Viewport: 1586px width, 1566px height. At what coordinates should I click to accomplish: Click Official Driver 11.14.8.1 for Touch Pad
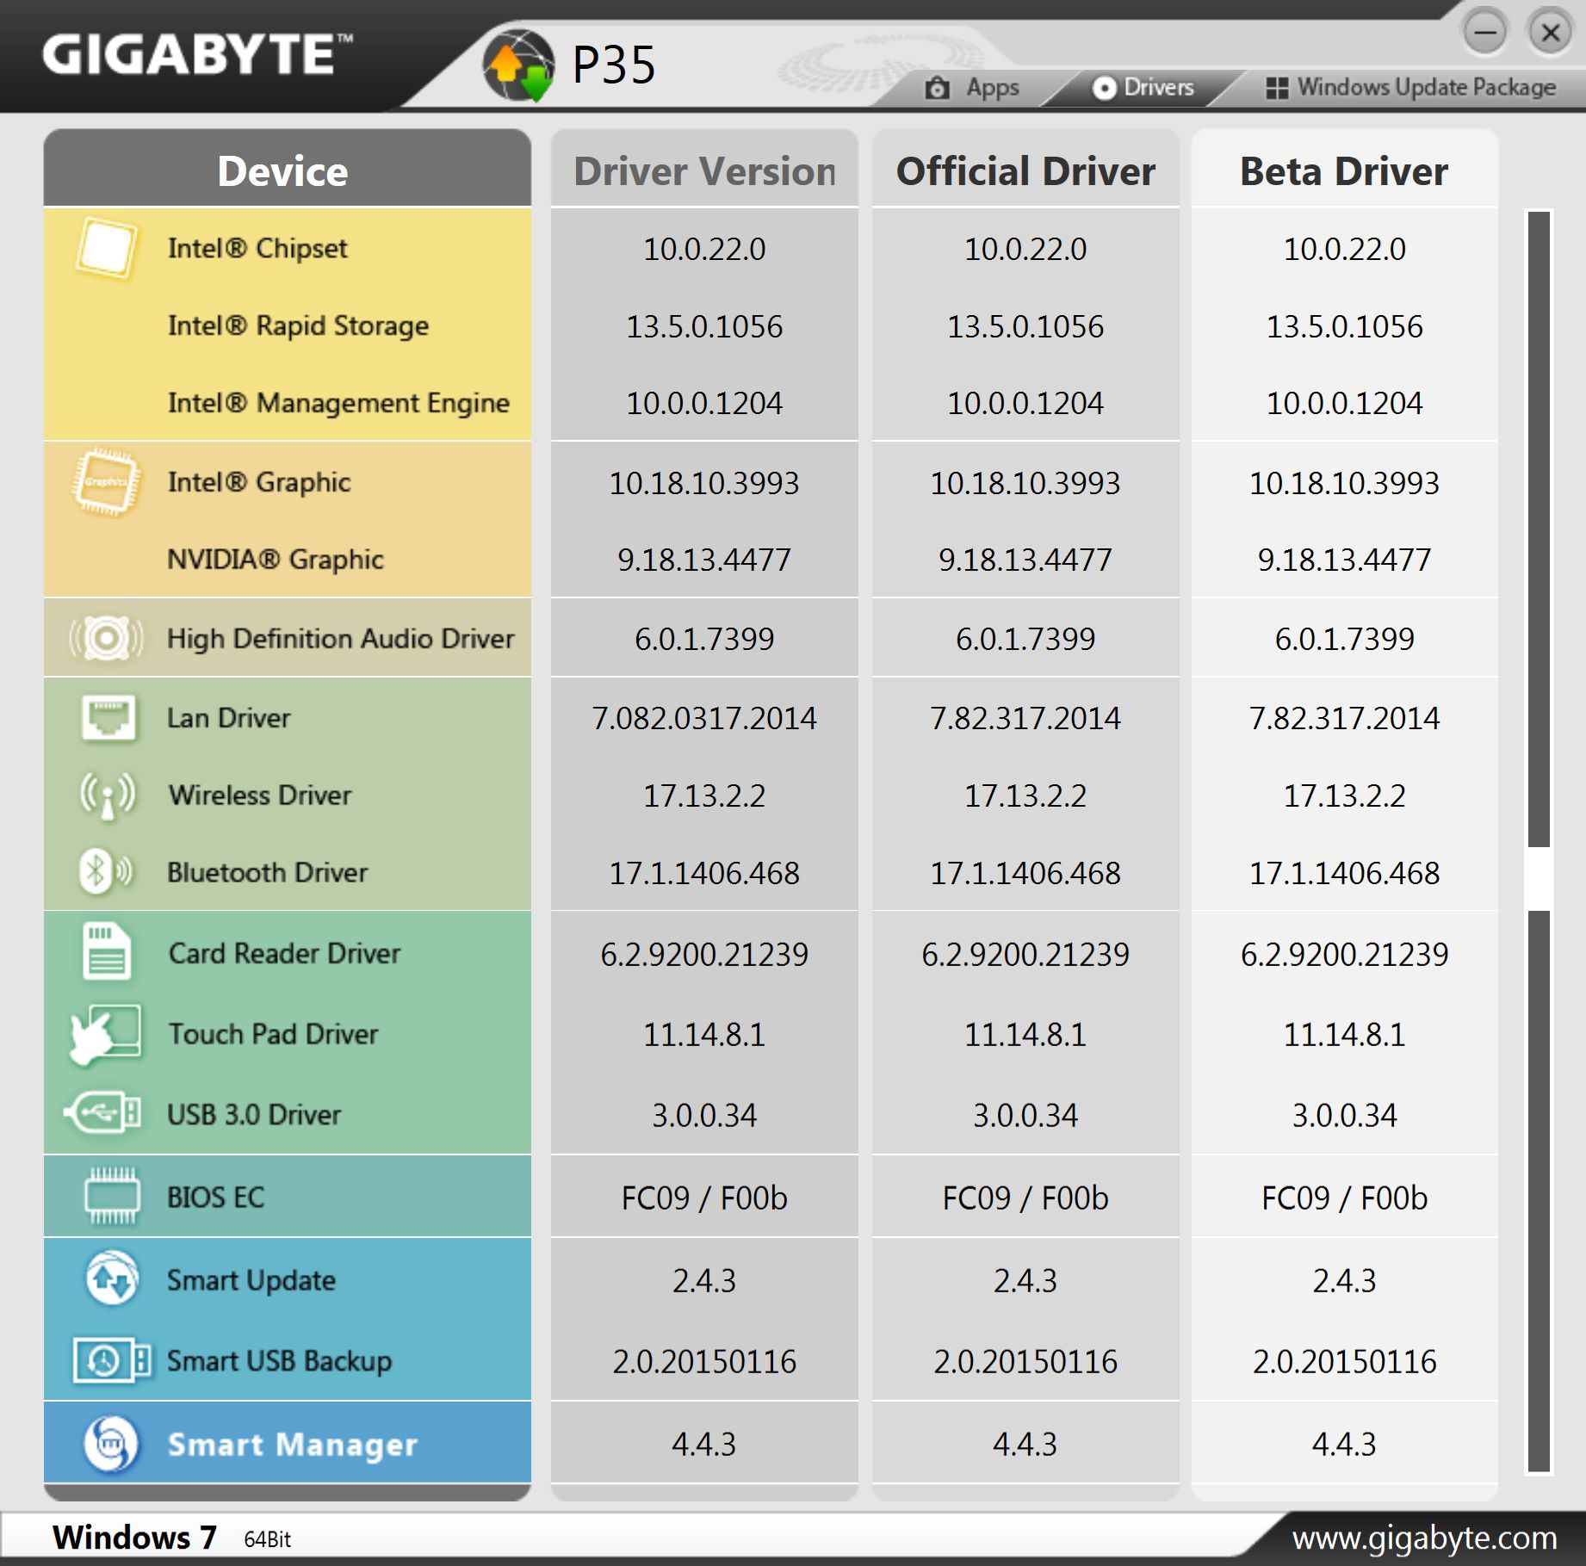(x=1025, y=1034)
